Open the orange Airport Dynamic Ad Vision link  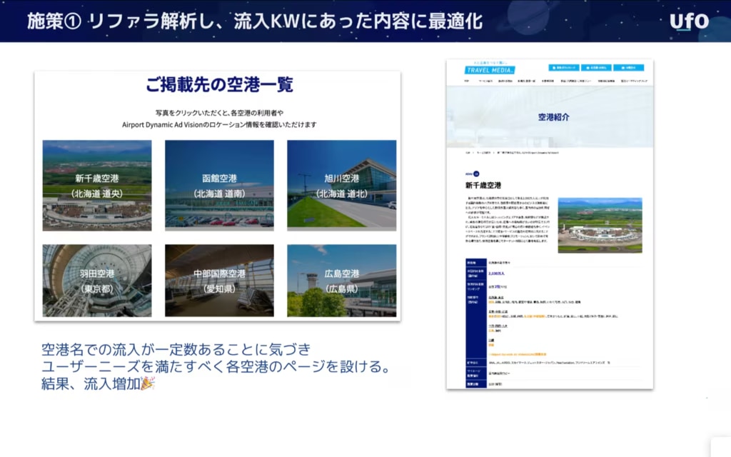pyautogui.click(x=518, y=353)
